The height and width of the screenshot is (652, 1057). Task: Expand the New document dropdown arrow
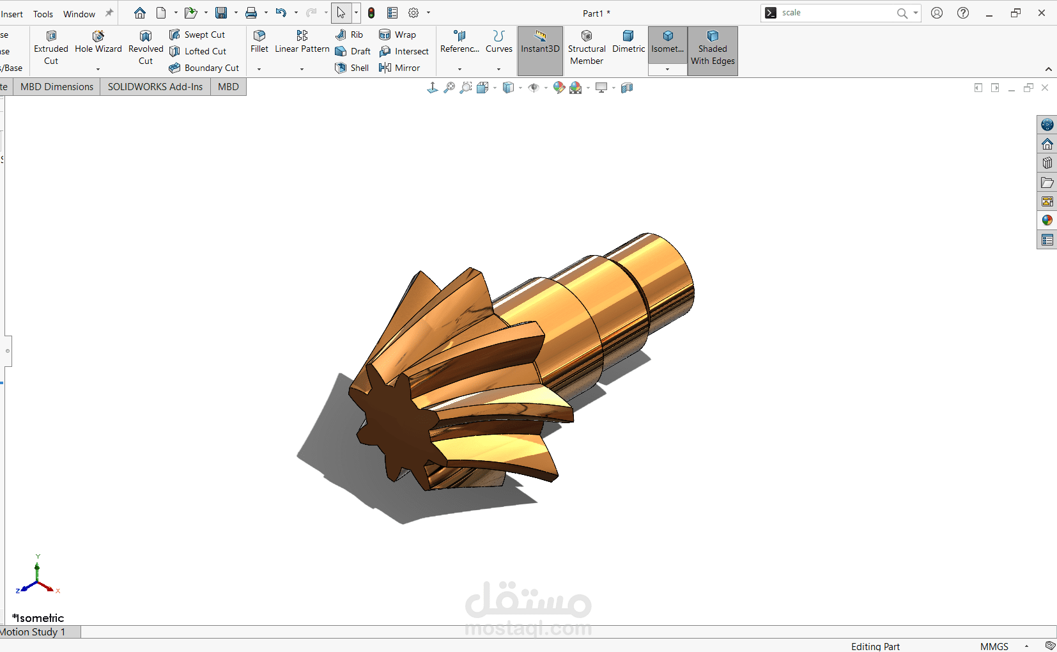(x=176, y=13)
